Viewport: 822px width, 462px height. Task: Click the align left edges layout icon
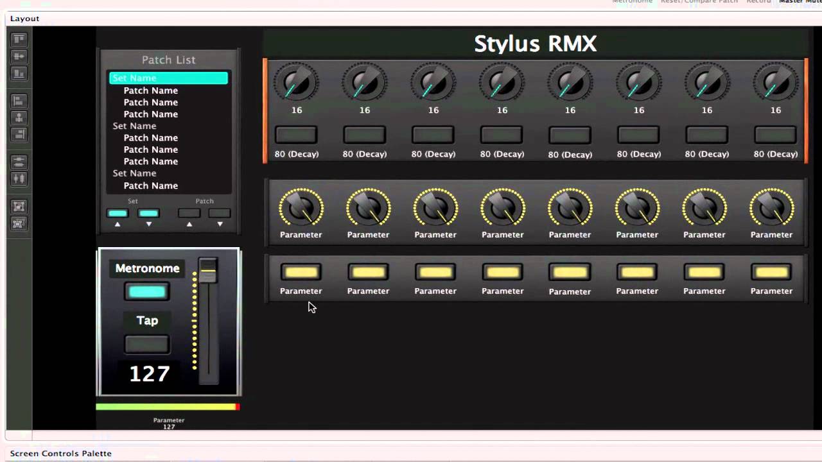pos(19,101)
